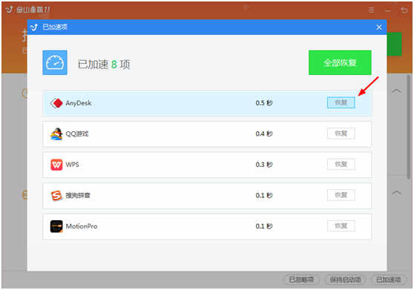Image resolution: width=414 pixels, height=290 pixels.
Task: Click the green 全部恢复 button
Action: point(340,62)
